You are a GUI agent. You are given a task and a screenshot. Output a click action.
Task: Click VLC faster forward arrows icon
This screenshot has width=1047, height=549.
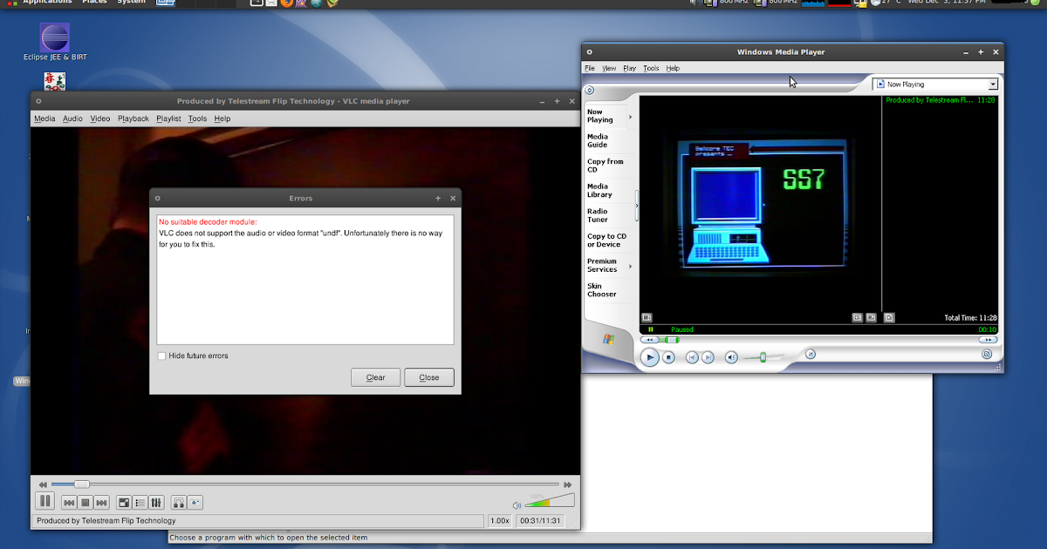point(568,485)
